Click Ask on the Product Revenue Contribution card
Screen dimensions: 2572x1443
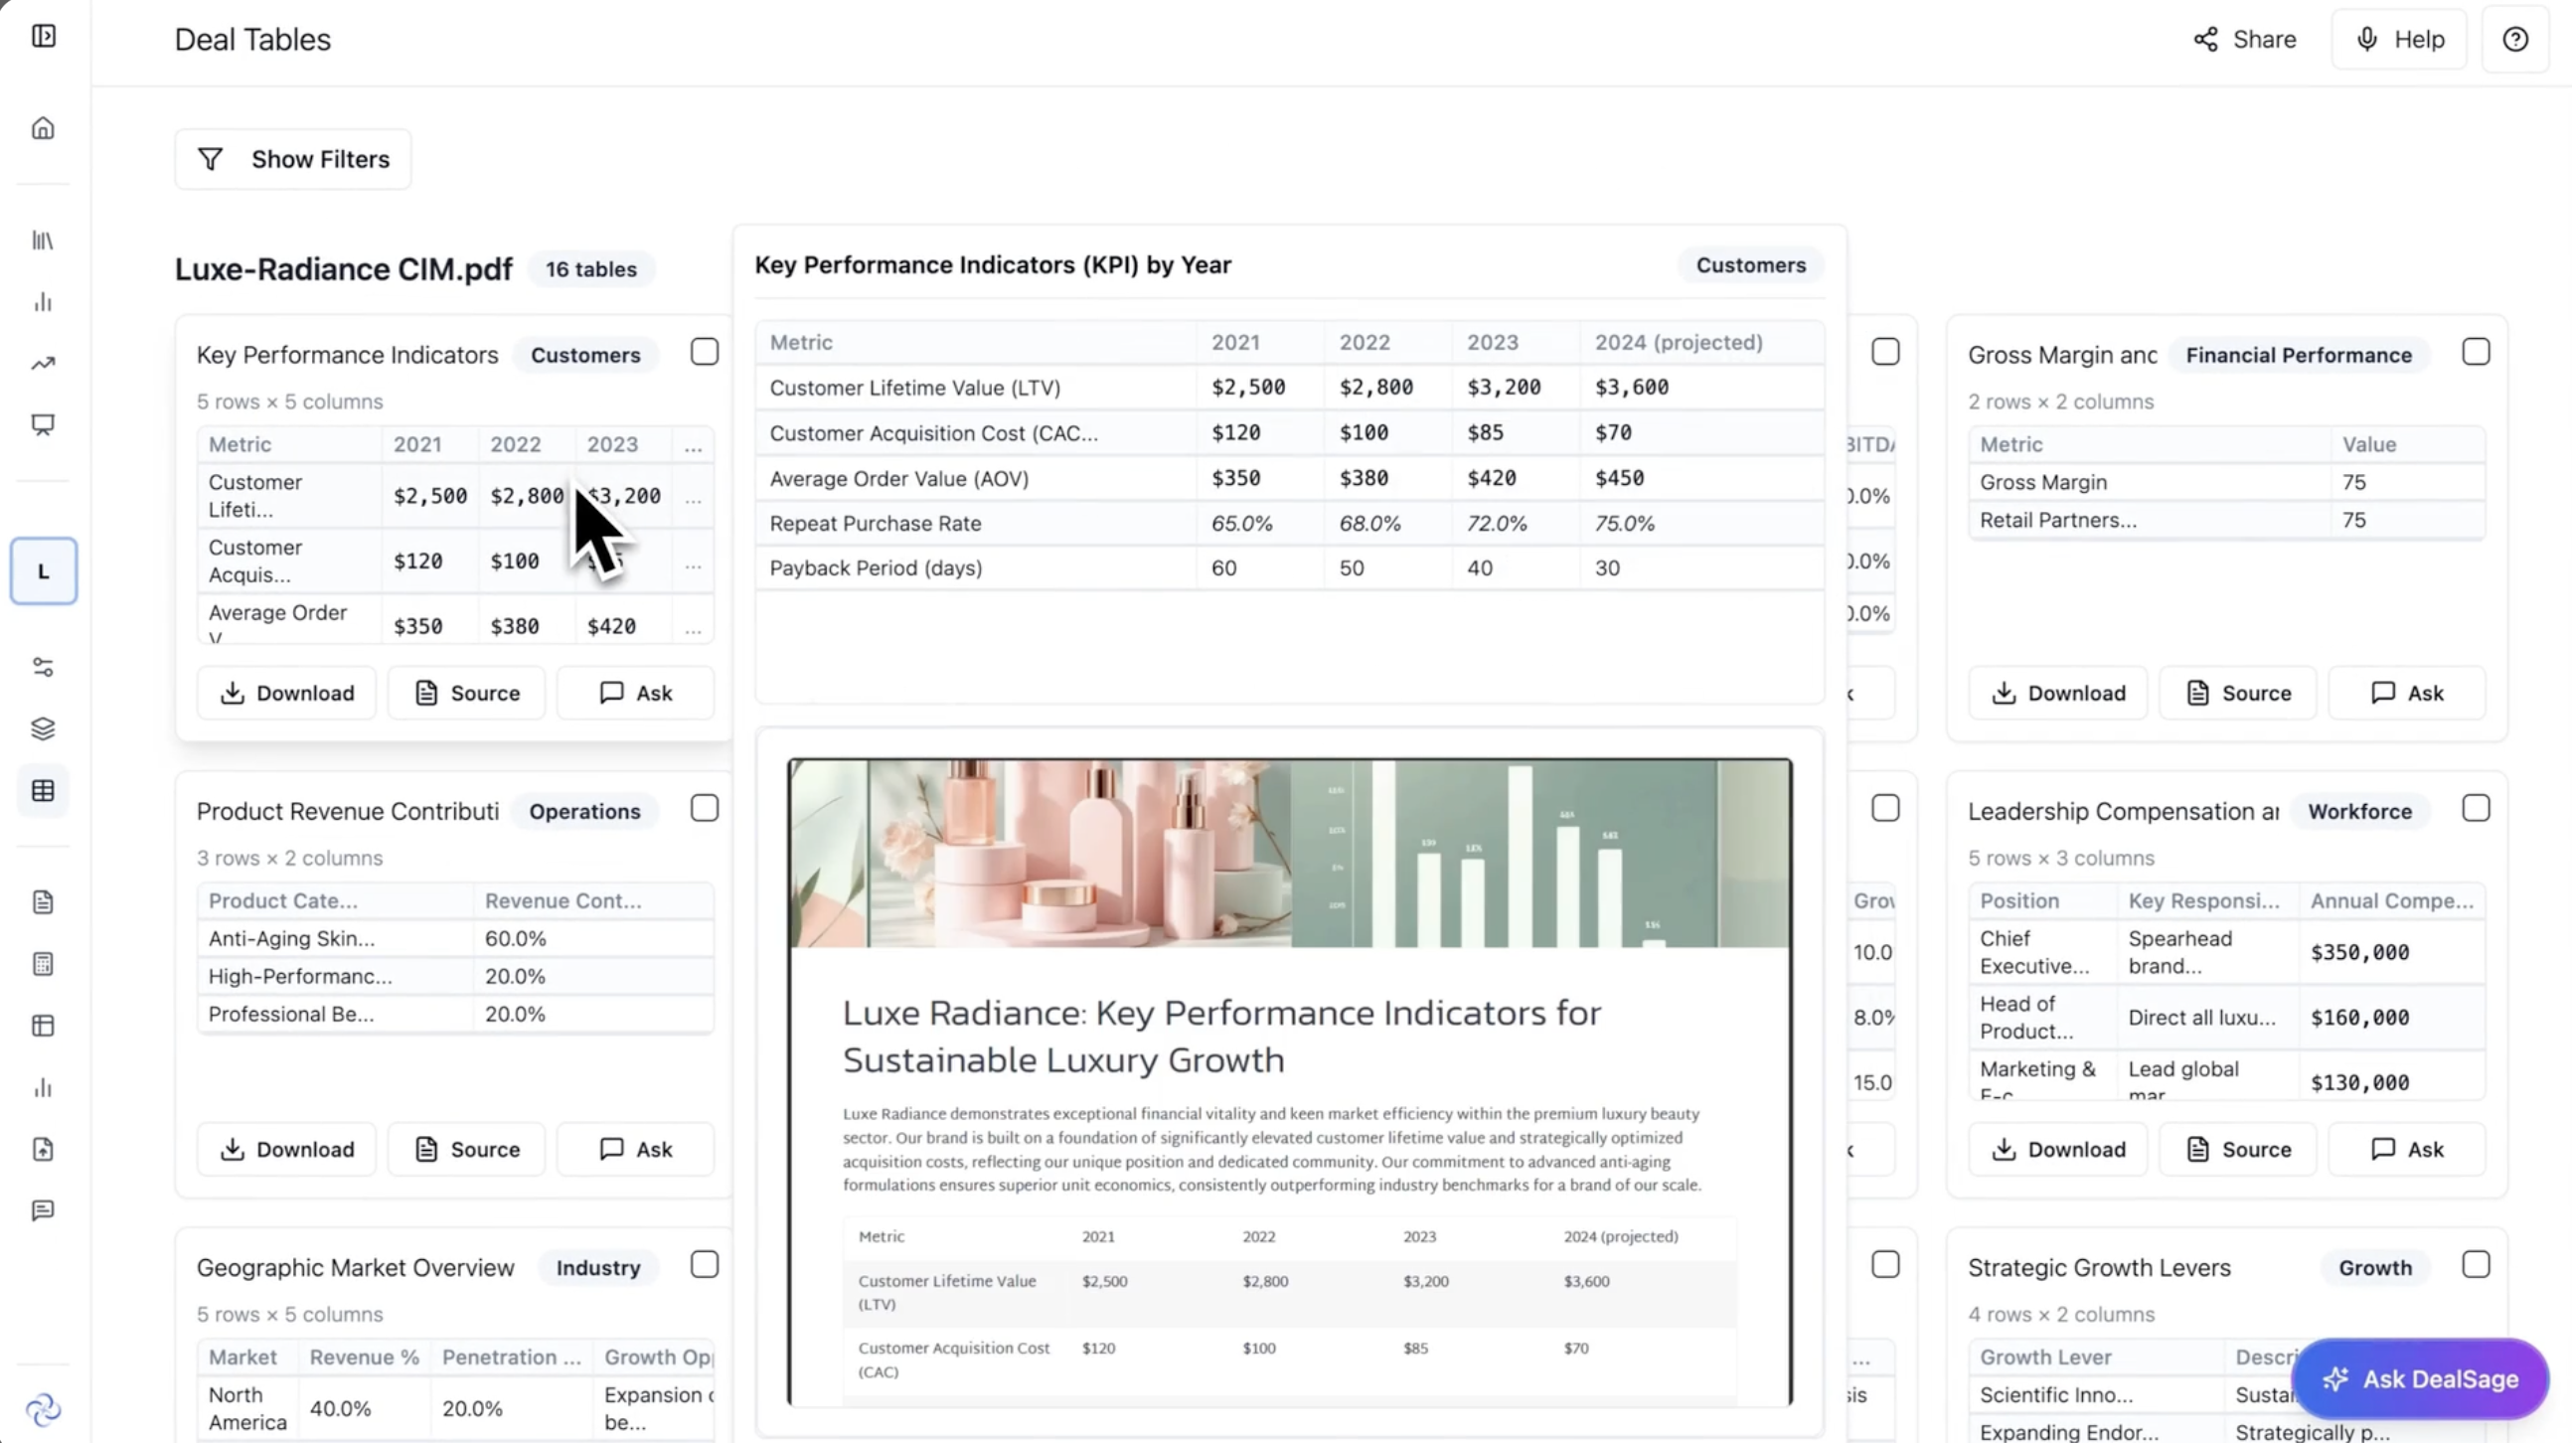tap(635, 1150)
